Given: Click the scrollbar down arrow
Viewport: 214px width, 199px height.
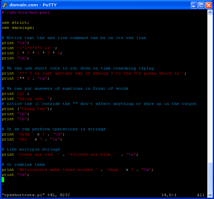Looking at the screenshot, I should point(210,195).
